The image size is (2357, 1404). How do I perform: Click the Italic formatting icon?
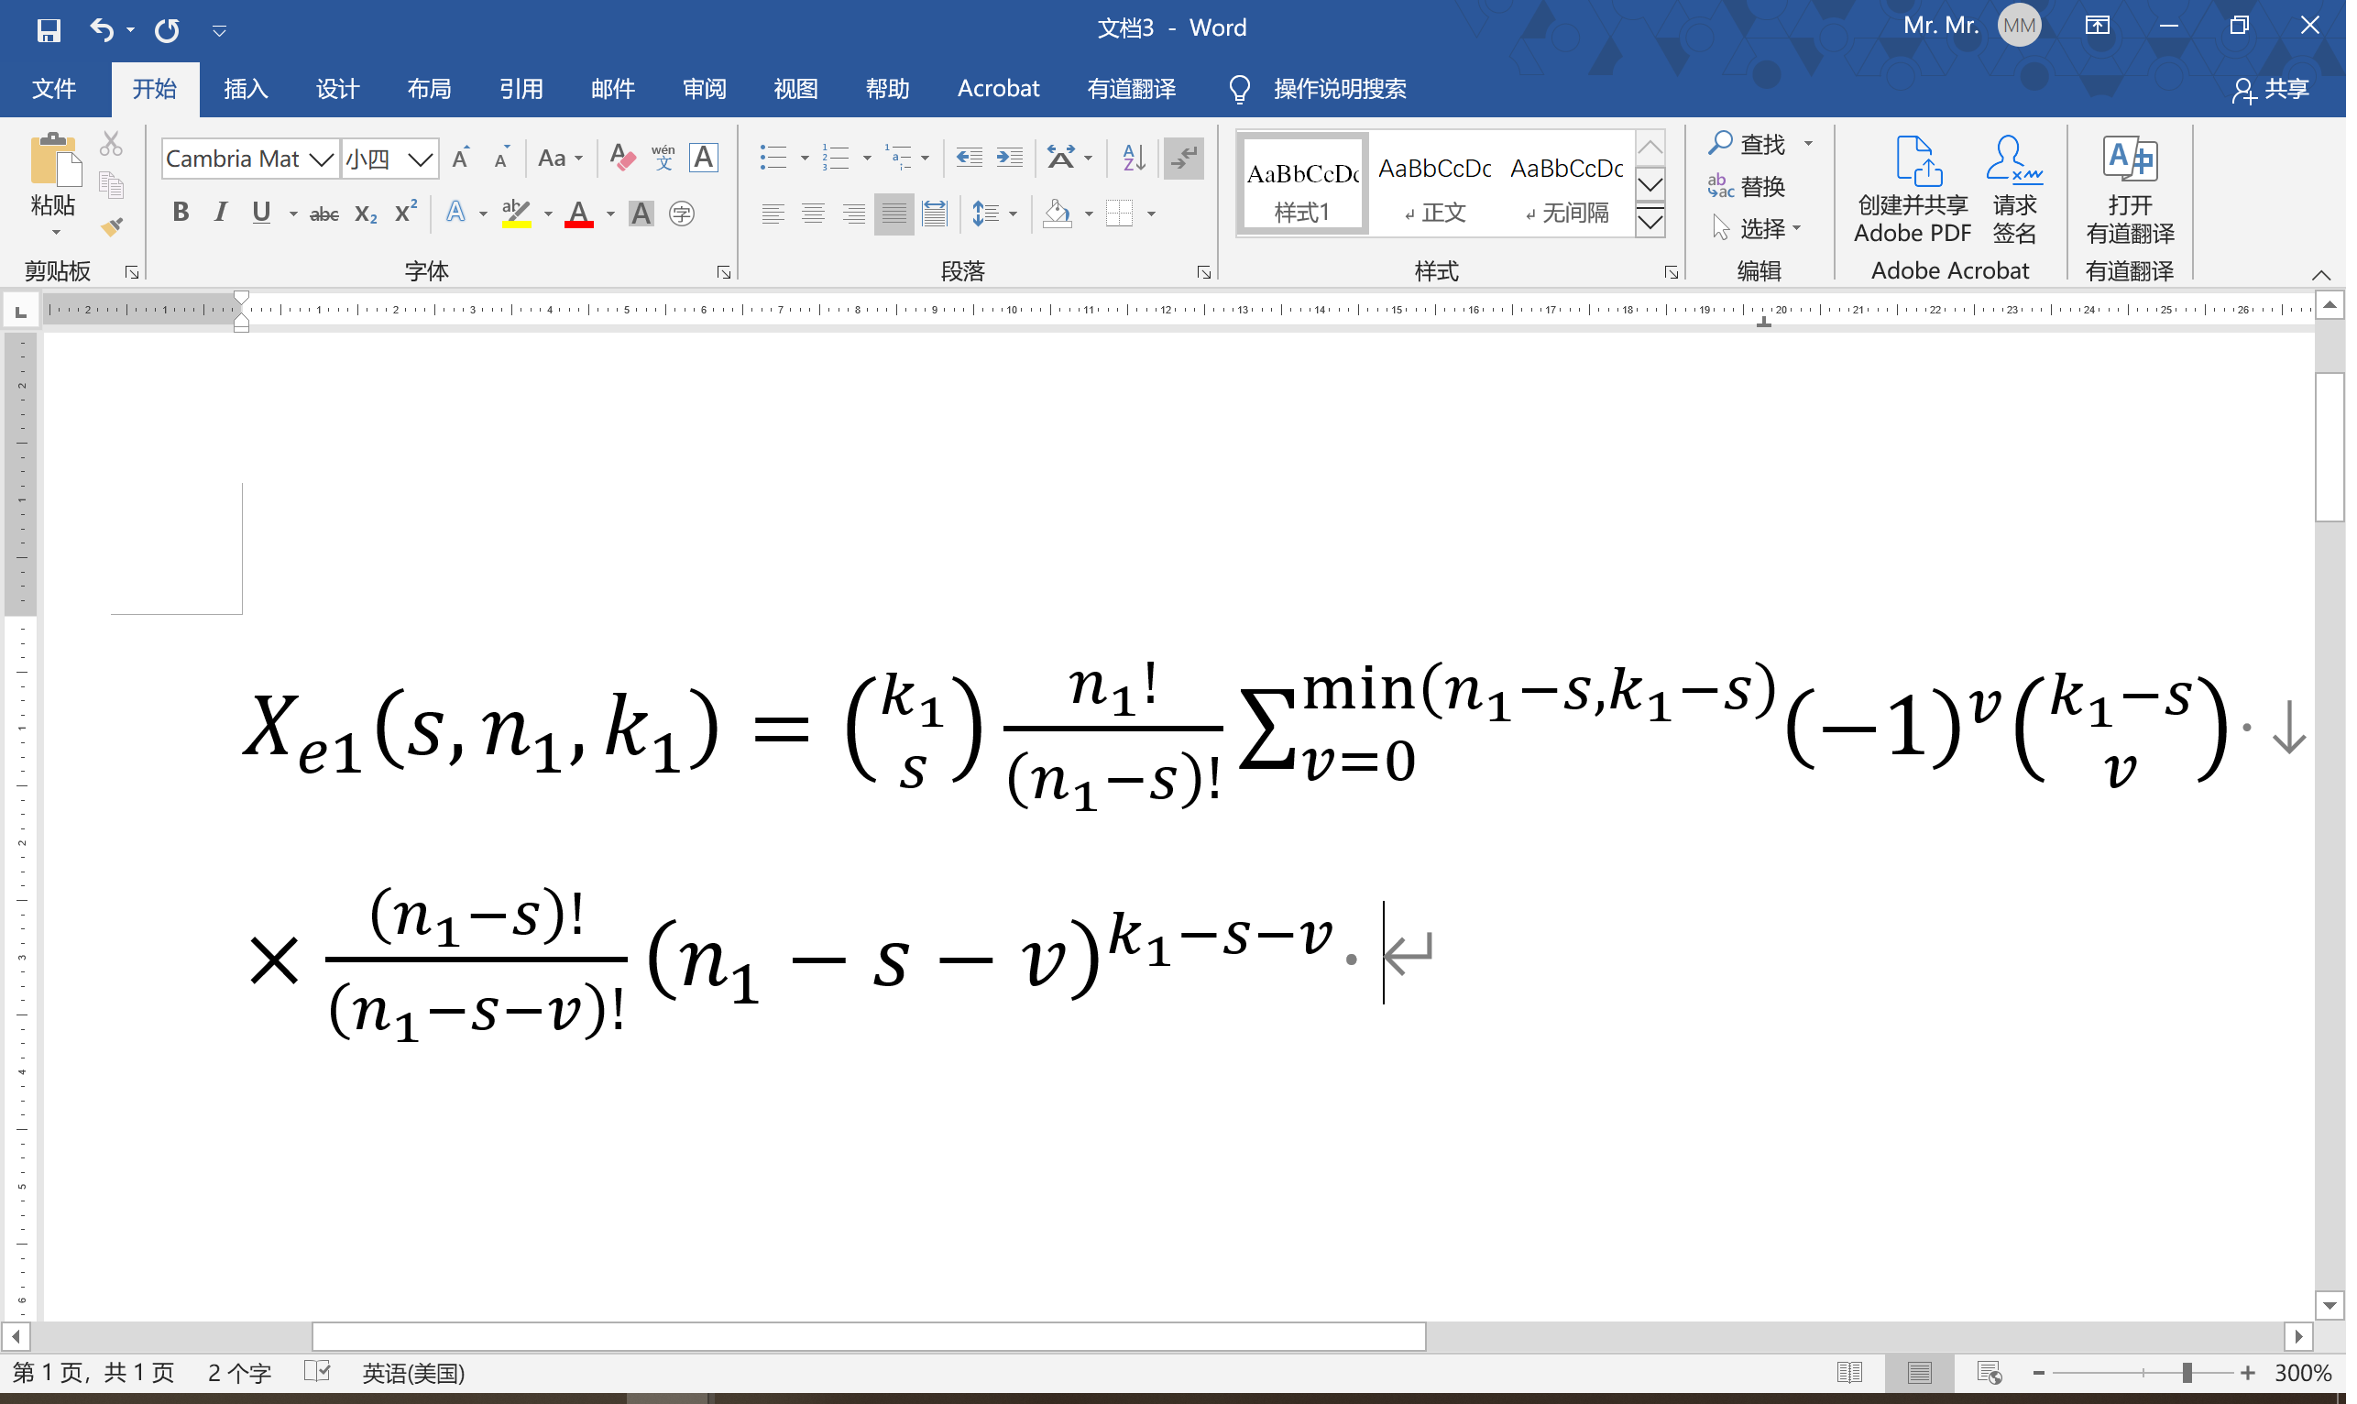[221, 211]
